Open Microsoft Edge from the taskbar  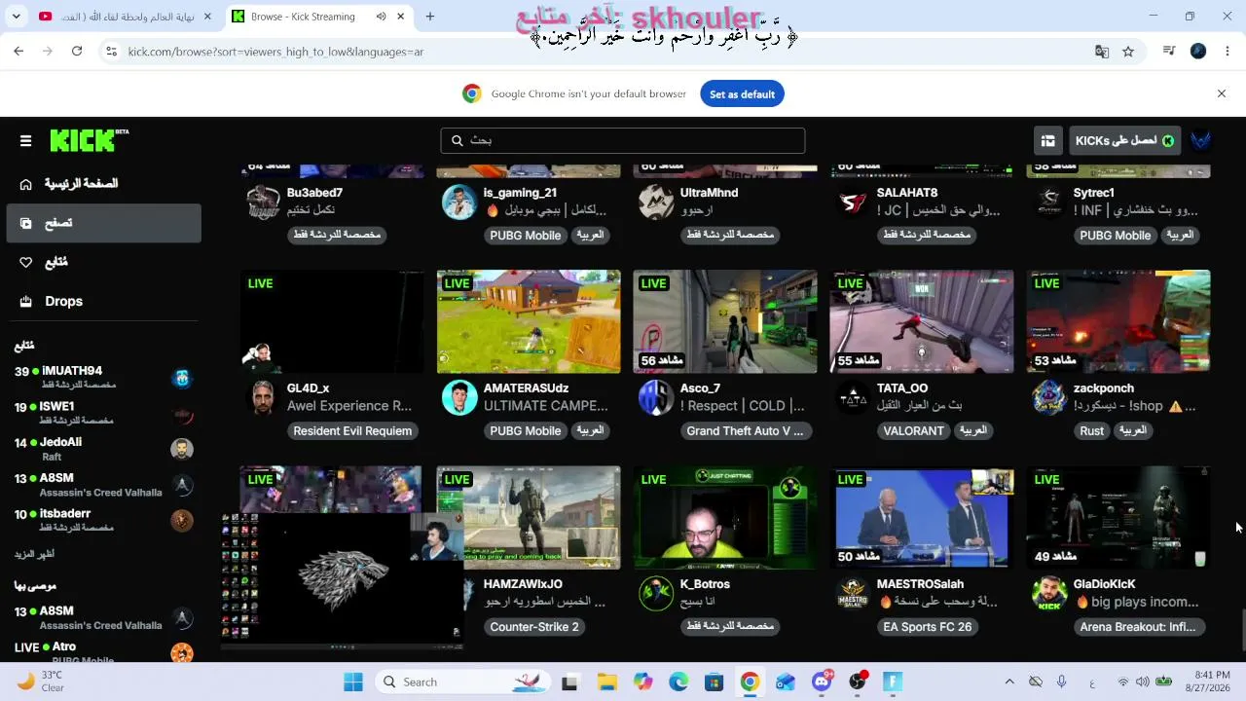678,682
